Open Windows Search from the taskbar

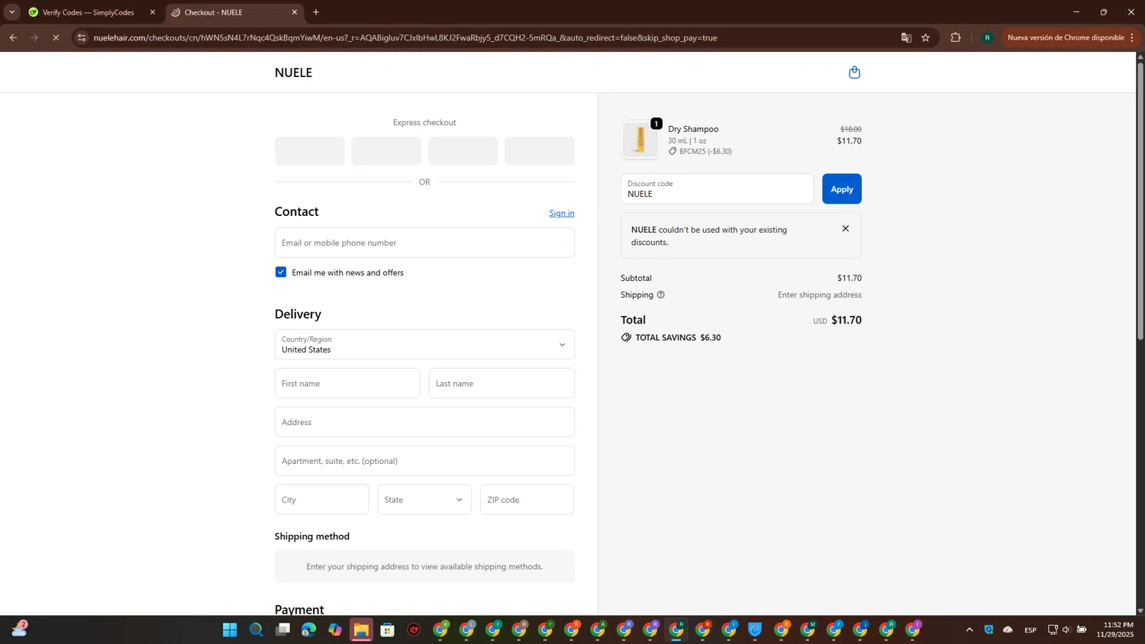[x=256, y=630]
